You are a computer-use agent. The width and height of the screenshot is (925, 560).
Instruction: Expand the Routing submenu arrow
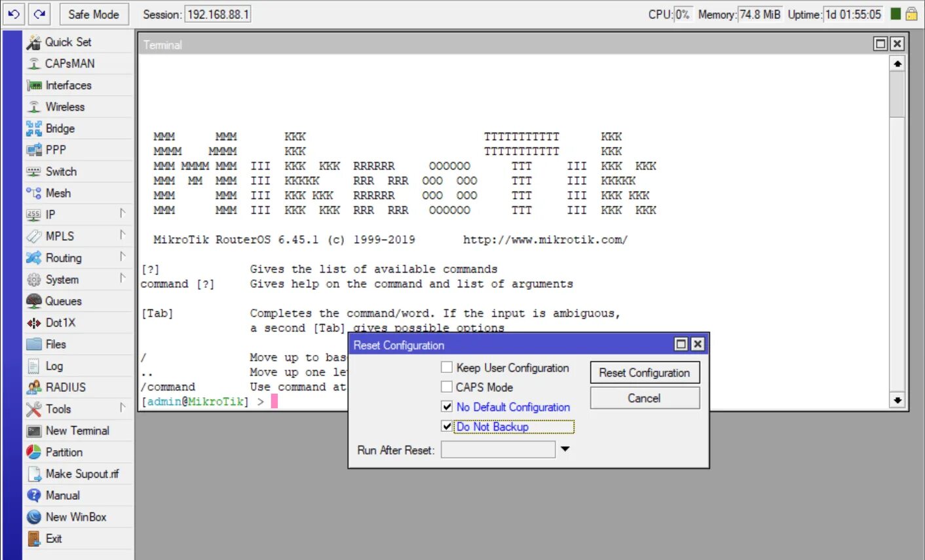point(123,257)
